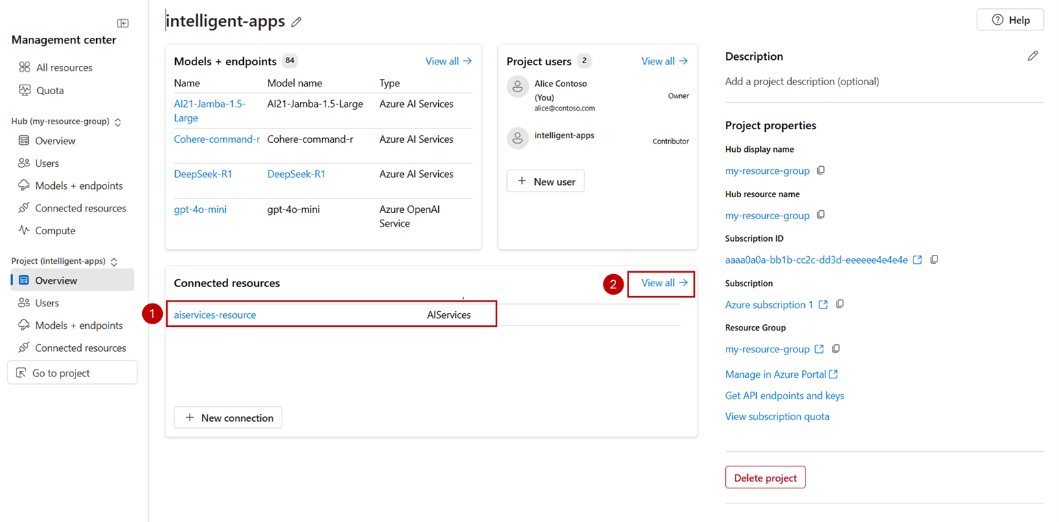The height and width of the screenshot is (522, 1059).
Task: Open Compute under the Hub section
Action: click(55, 231)
